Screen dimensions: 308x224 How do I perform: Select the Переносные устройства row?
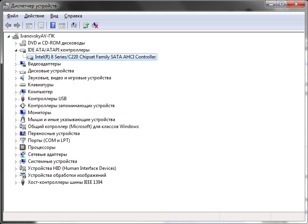pos(54,133)
